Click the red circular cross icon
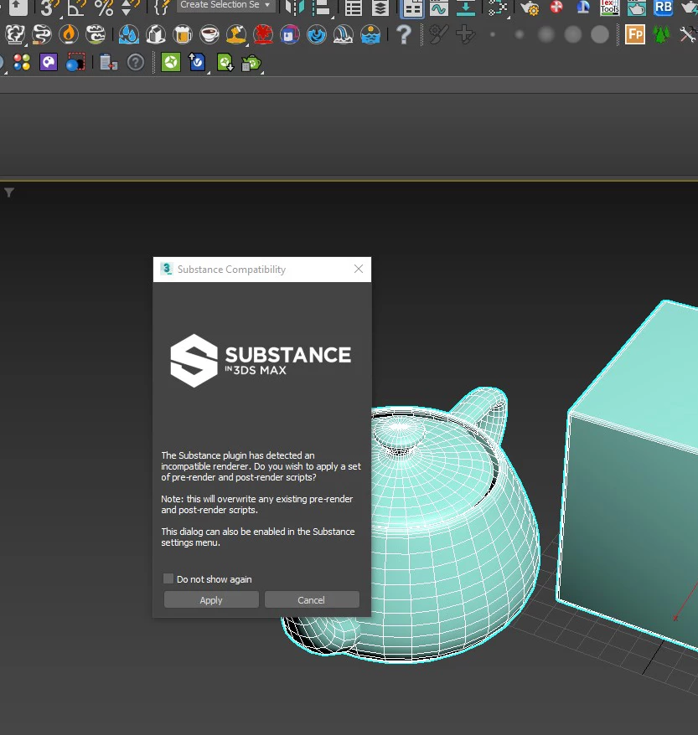This screenshot has height=735, width=698. (x=556, y=7)
